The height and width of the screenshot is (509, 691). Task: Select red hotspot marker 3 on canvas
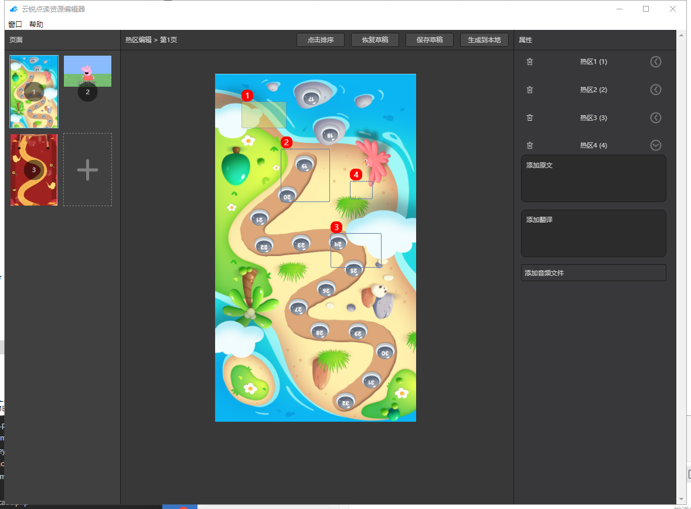click(336, 227)
